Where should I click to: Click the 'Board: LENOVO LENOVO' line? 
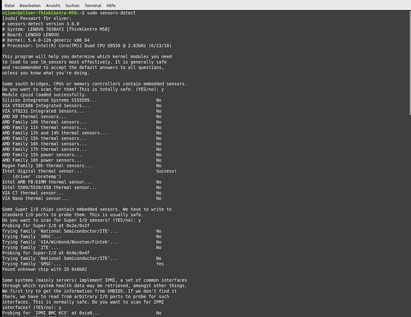click(x=30, y=35)
